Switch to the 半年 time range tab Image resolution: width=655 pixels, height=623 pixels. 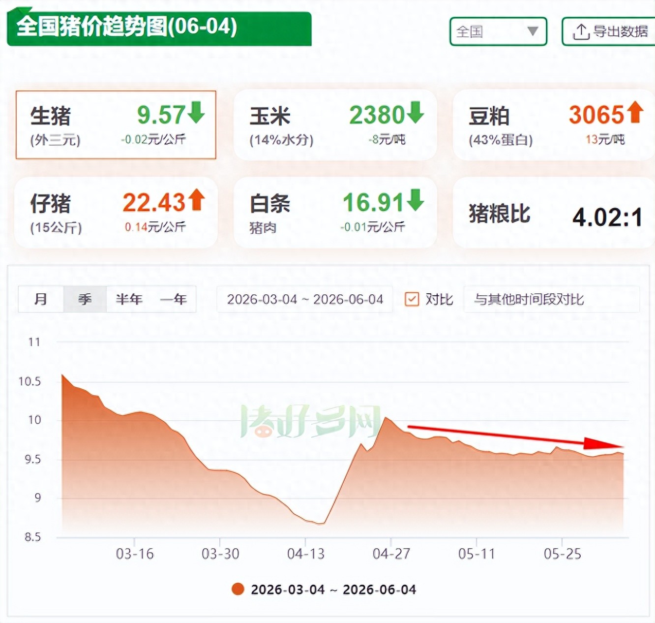(129, 299)
